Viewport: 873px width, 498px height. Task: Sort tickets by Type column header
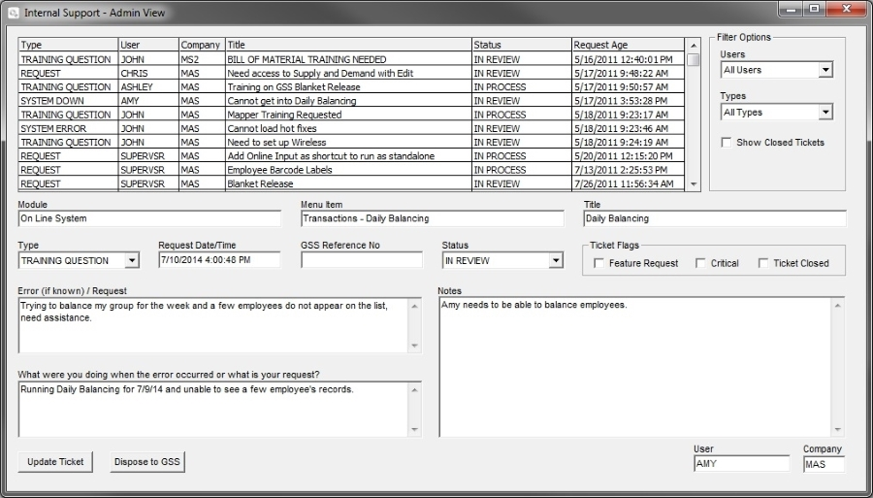tap(68, 45)
